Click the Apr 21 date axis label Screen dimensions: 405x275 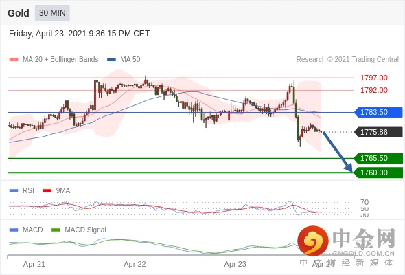pyautogui.click(x=34, y=264)
